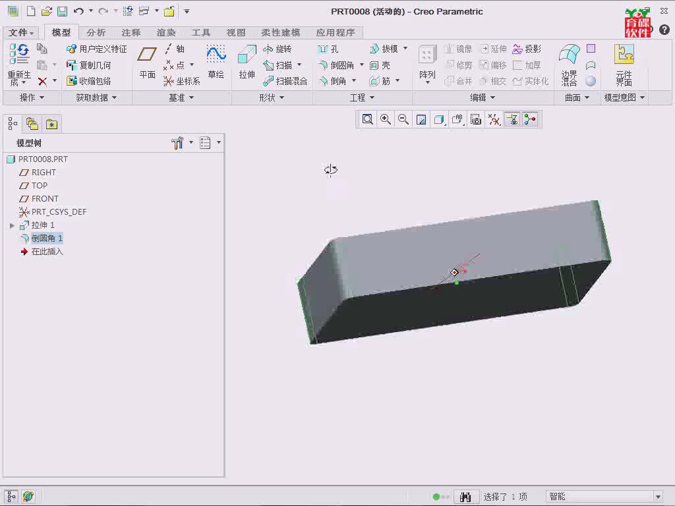Switch to the 渲染 (Render) tab
The image size is (675, 506).
[165, 32]
